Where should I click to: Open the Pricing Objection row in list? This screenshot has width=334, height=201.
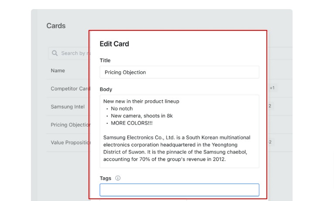coord(70,125)
